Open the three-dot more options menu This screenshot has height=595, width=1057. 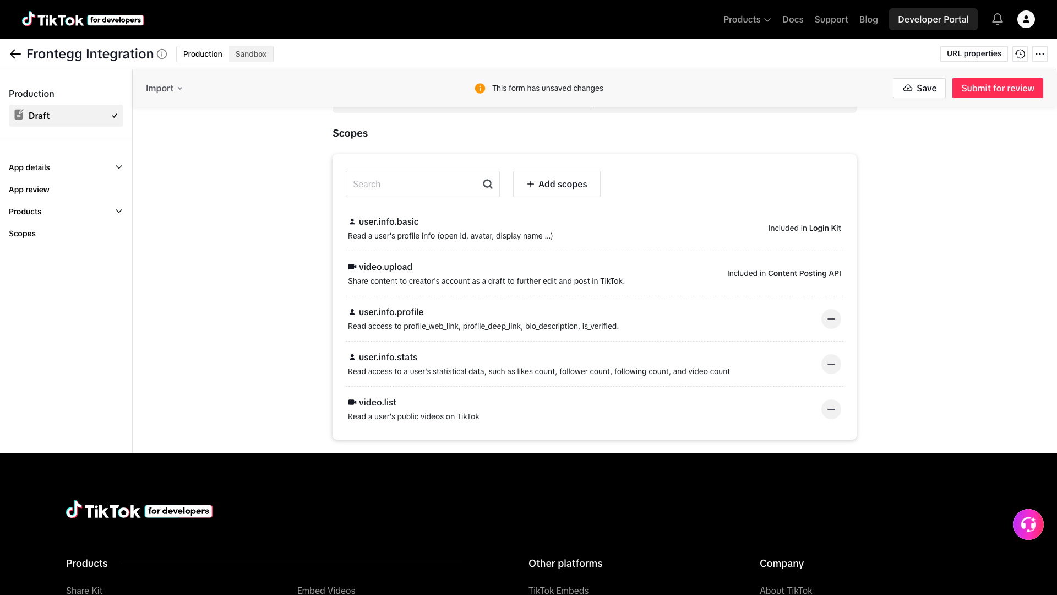point(1040,54)
